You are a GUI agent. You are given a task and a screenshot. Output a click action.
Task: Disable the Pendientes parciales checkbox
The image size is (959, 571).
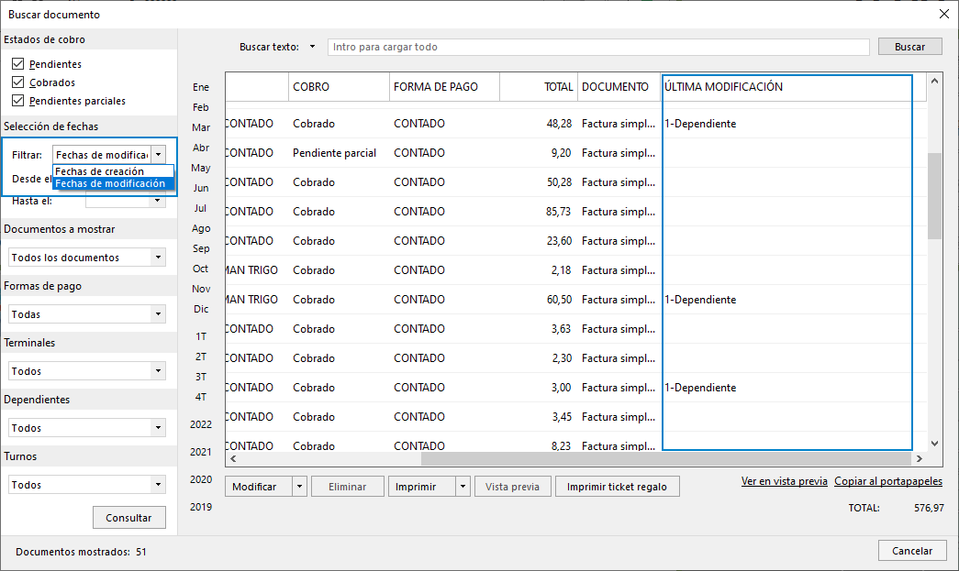pyautogui.click(x=17, y=100)
